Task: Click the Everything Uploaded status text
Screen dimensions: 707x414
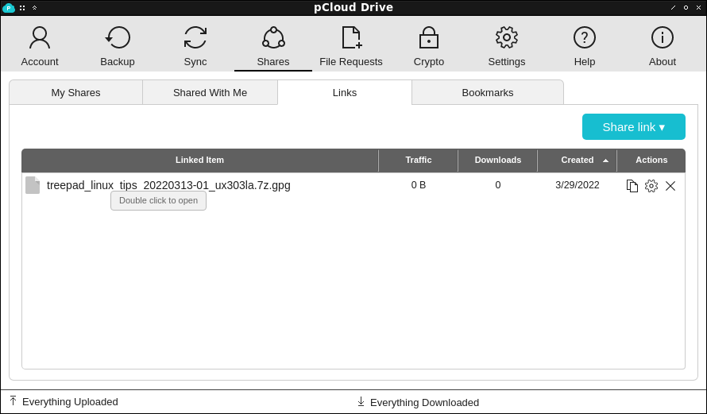Action: click(x=70, y=401)
